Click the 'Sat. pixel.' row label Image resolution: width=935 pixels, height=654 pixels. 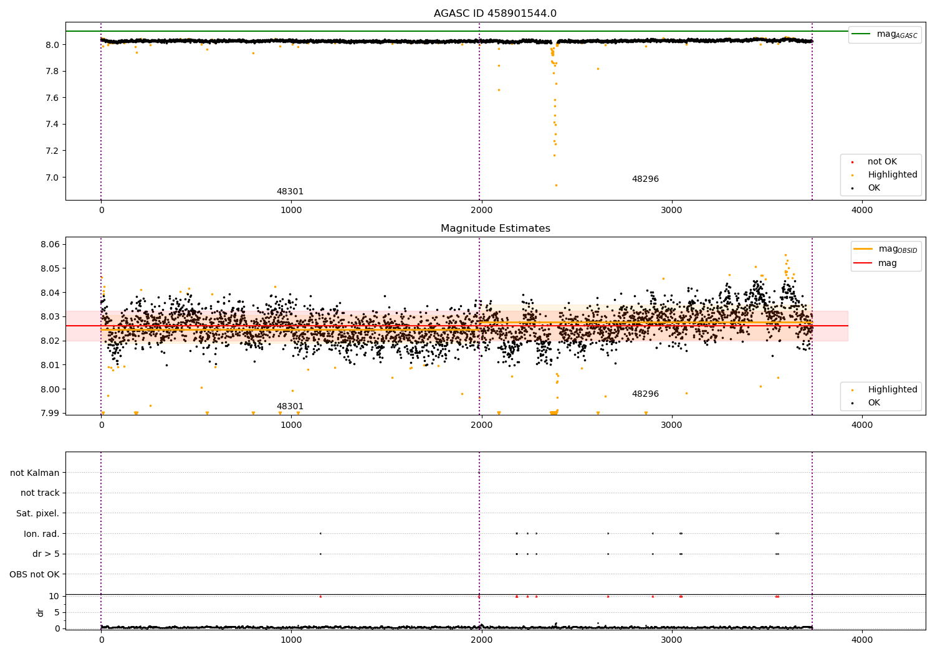point(38,513)
